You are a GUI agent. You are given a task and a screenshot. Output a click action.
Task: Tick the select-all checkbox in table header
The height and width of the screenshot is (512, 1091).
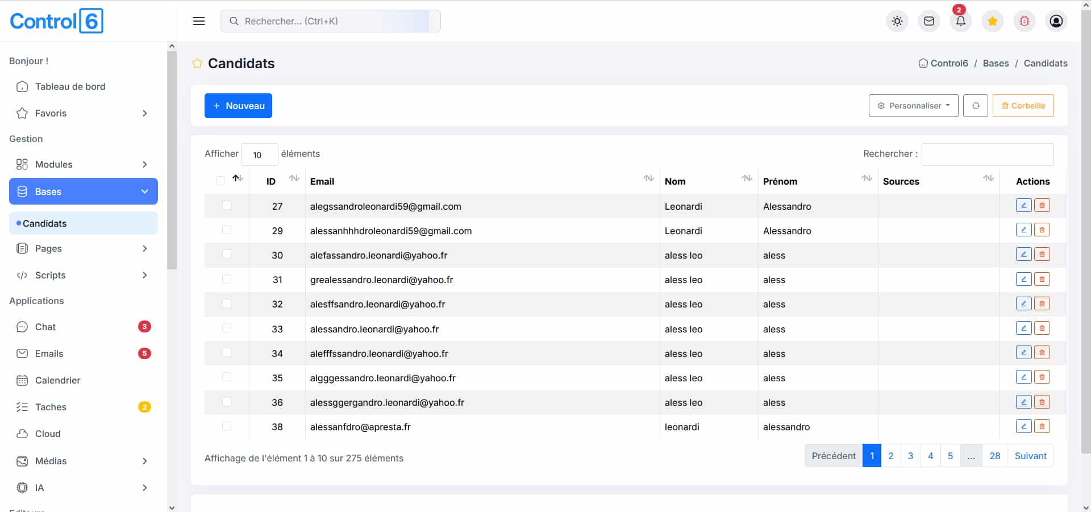click(220, 181)
